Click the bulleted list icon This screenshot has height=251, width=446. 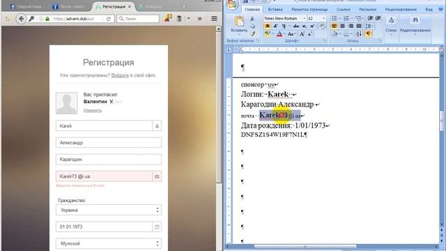coord(334,19)
